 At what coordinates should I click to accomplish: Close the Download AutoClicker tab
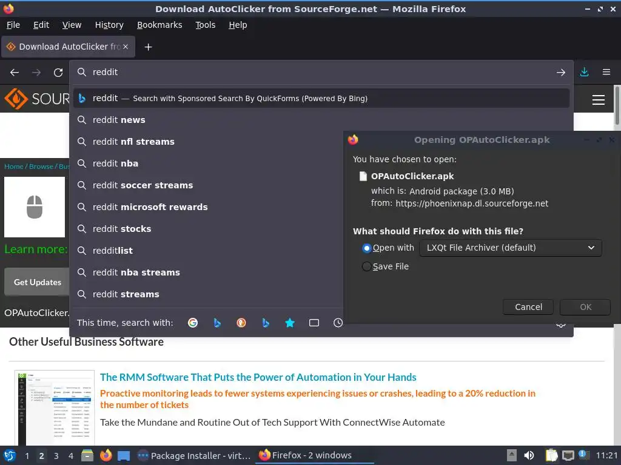[126, 47]
